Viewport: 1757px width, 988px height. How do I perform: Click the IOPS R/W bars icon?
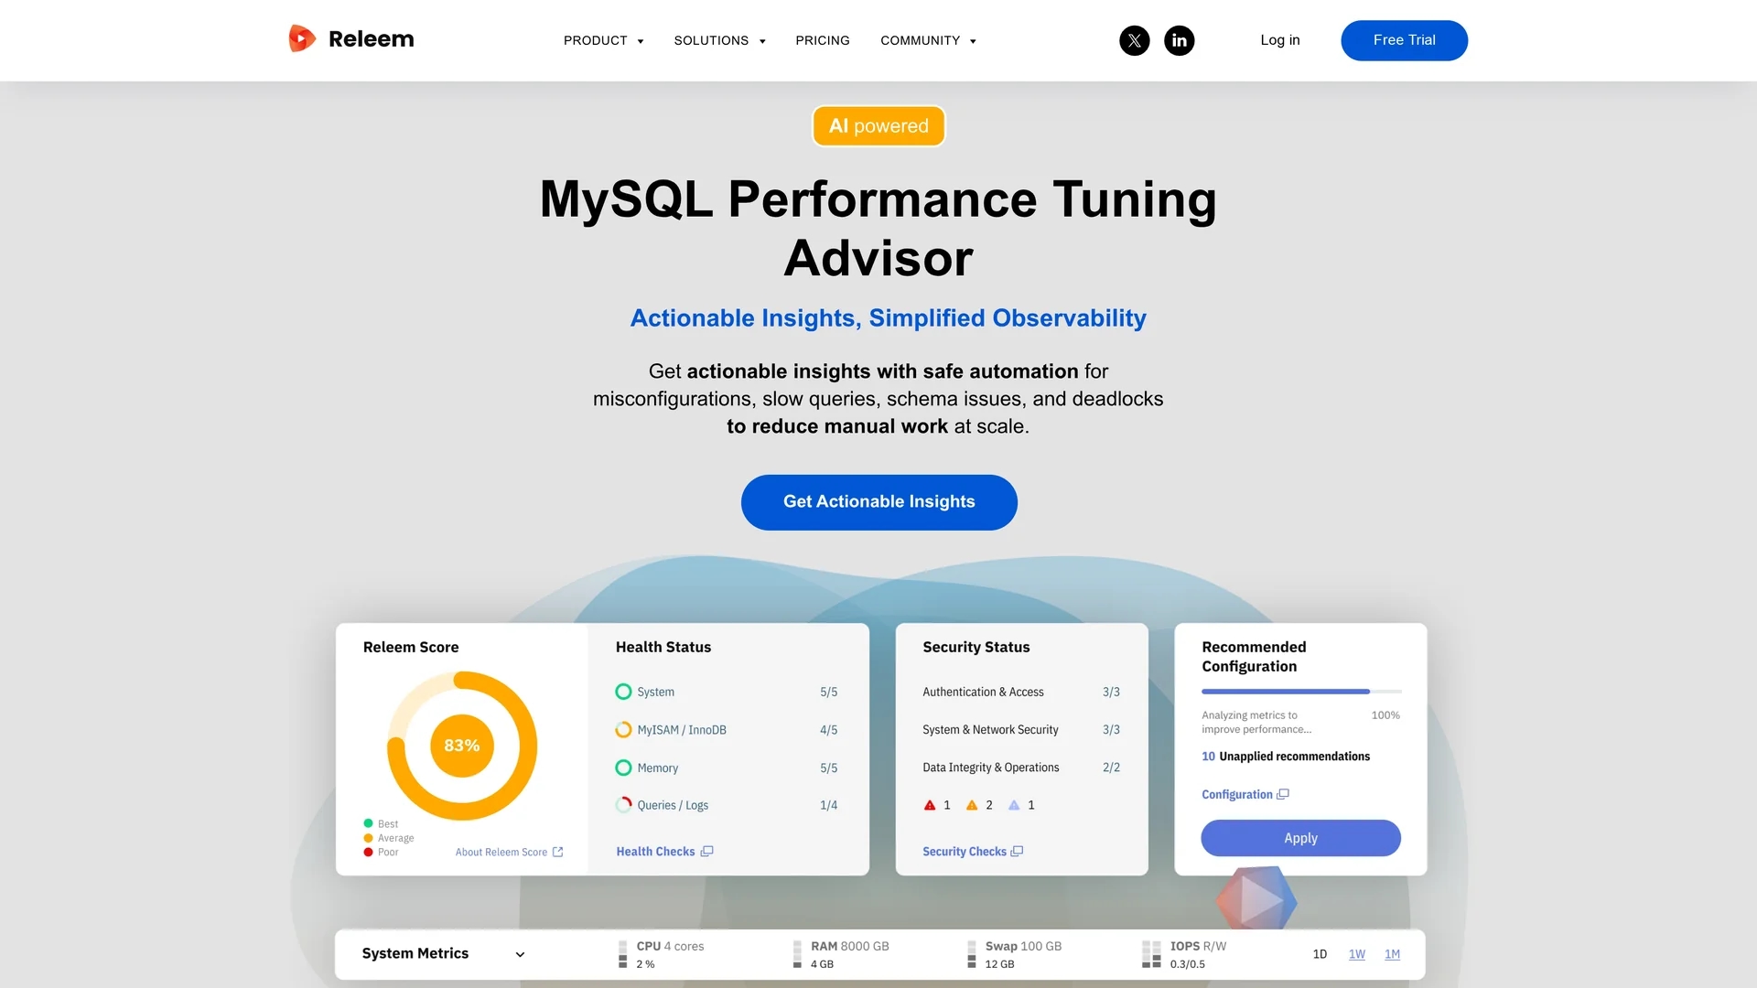(1151, 954)
